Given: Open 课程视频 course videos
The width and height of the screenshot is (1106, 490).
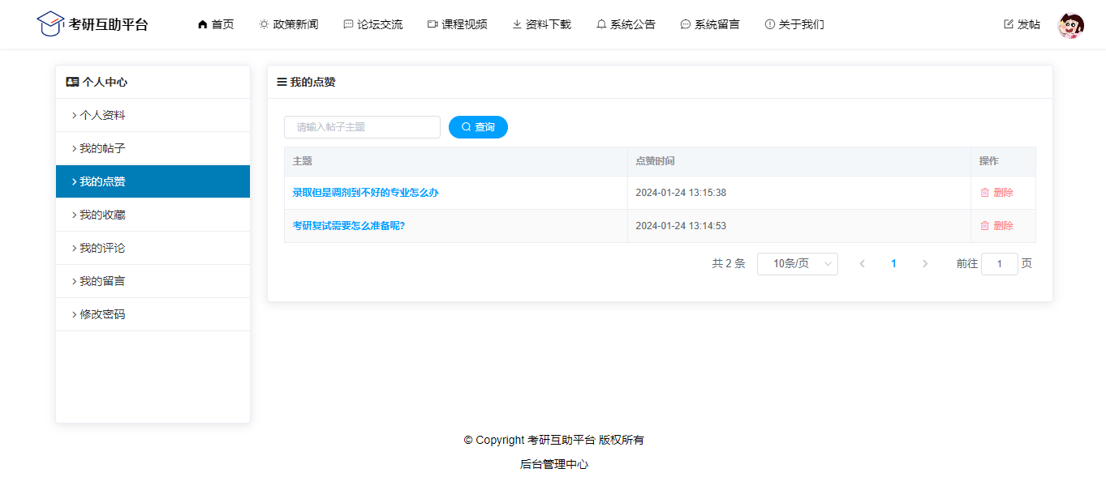Looking at the screenshot, I should tap(458, 24).
